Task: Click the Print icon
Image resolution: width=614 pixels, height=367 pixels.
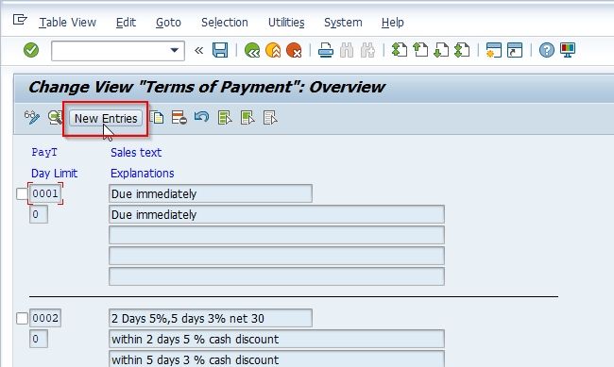Action: [x=325, y=50]
